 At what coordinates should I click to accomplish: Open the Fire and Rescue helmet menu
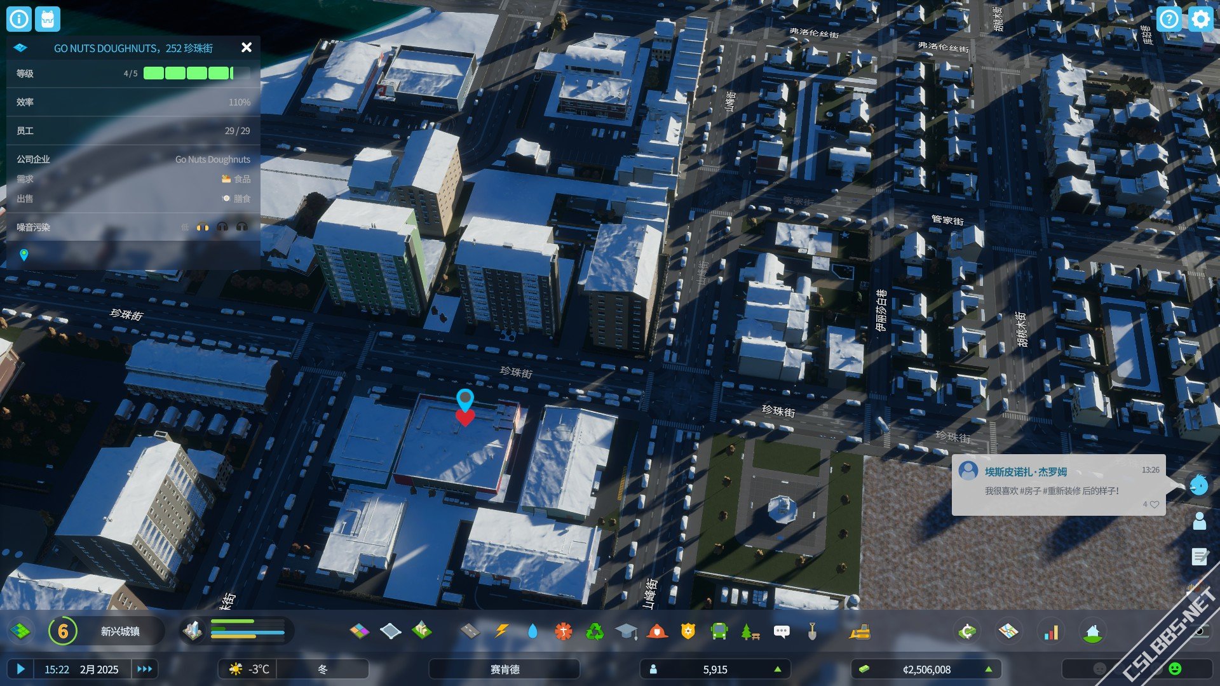tap(657, 631)
